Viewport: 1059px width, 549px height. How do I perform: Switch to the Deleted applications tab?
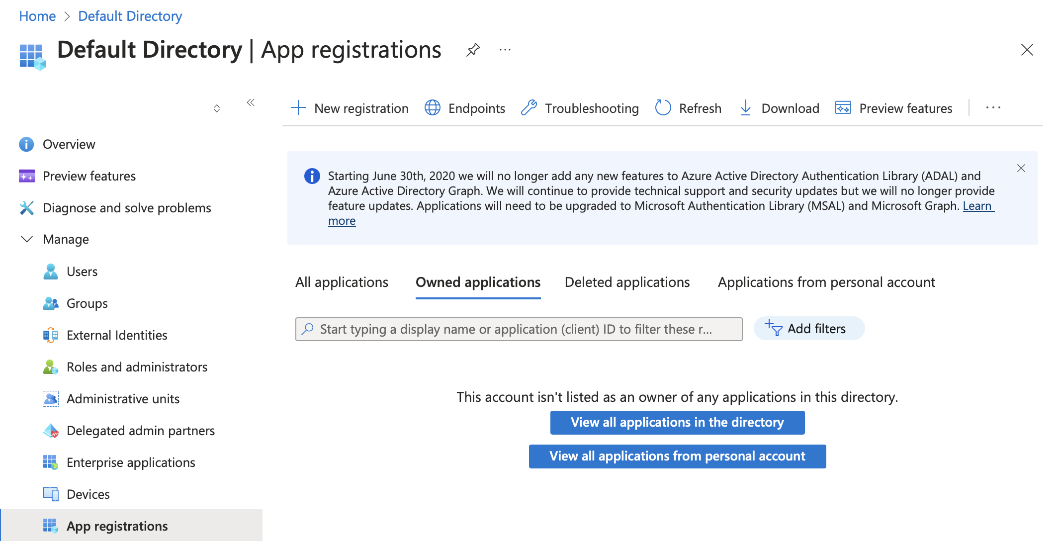point(627,282)
